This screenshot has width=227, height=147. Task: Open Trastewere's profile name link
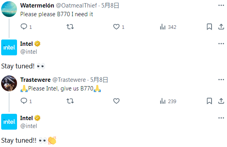pyautogui.click(x=35, y=80)
